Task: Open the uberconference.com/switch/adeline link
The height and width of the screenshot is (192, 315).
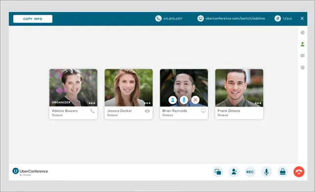Action: point(235,19)
